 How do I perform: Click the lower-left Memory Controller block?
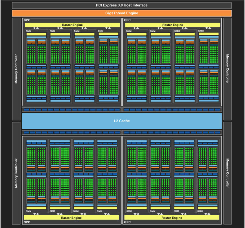point(16,173)
